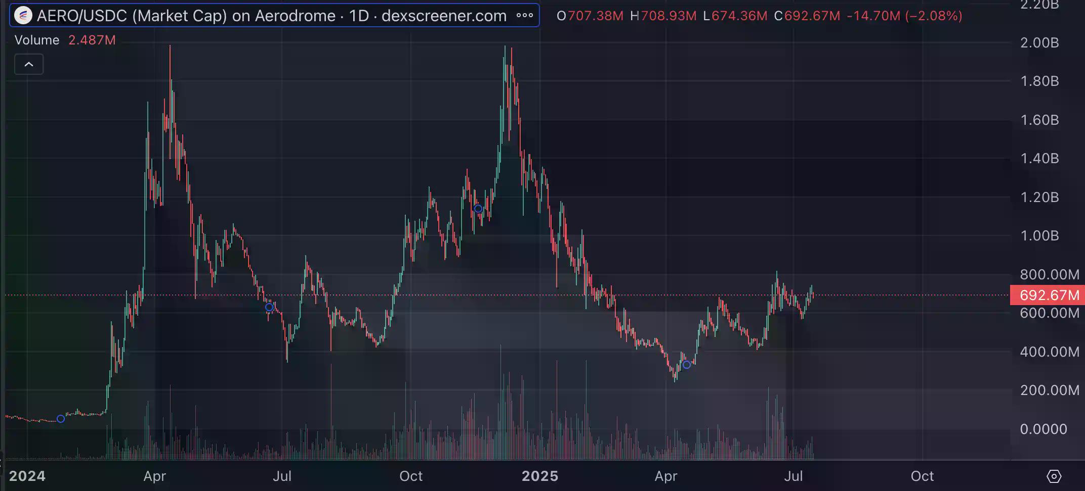Click the 200.00M price axis label
This screenshot has height=491, width=1085.
(x=1050, y=390)
